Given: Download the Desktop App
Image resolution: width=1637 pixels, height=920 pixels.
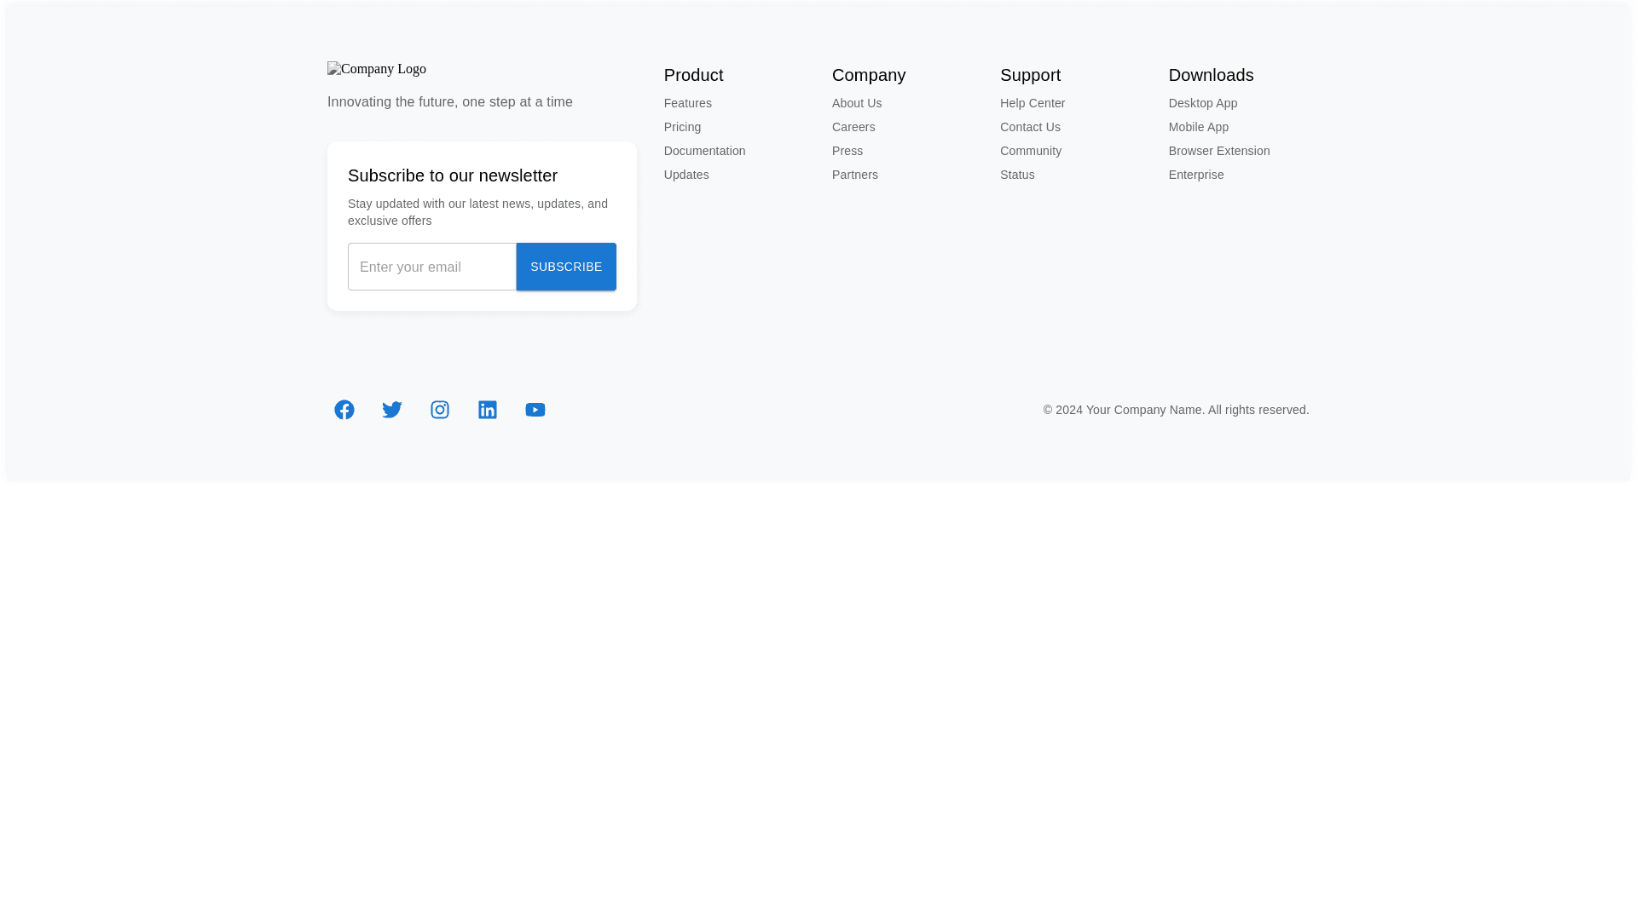Looking at the screenshot, I should 1202,103.
